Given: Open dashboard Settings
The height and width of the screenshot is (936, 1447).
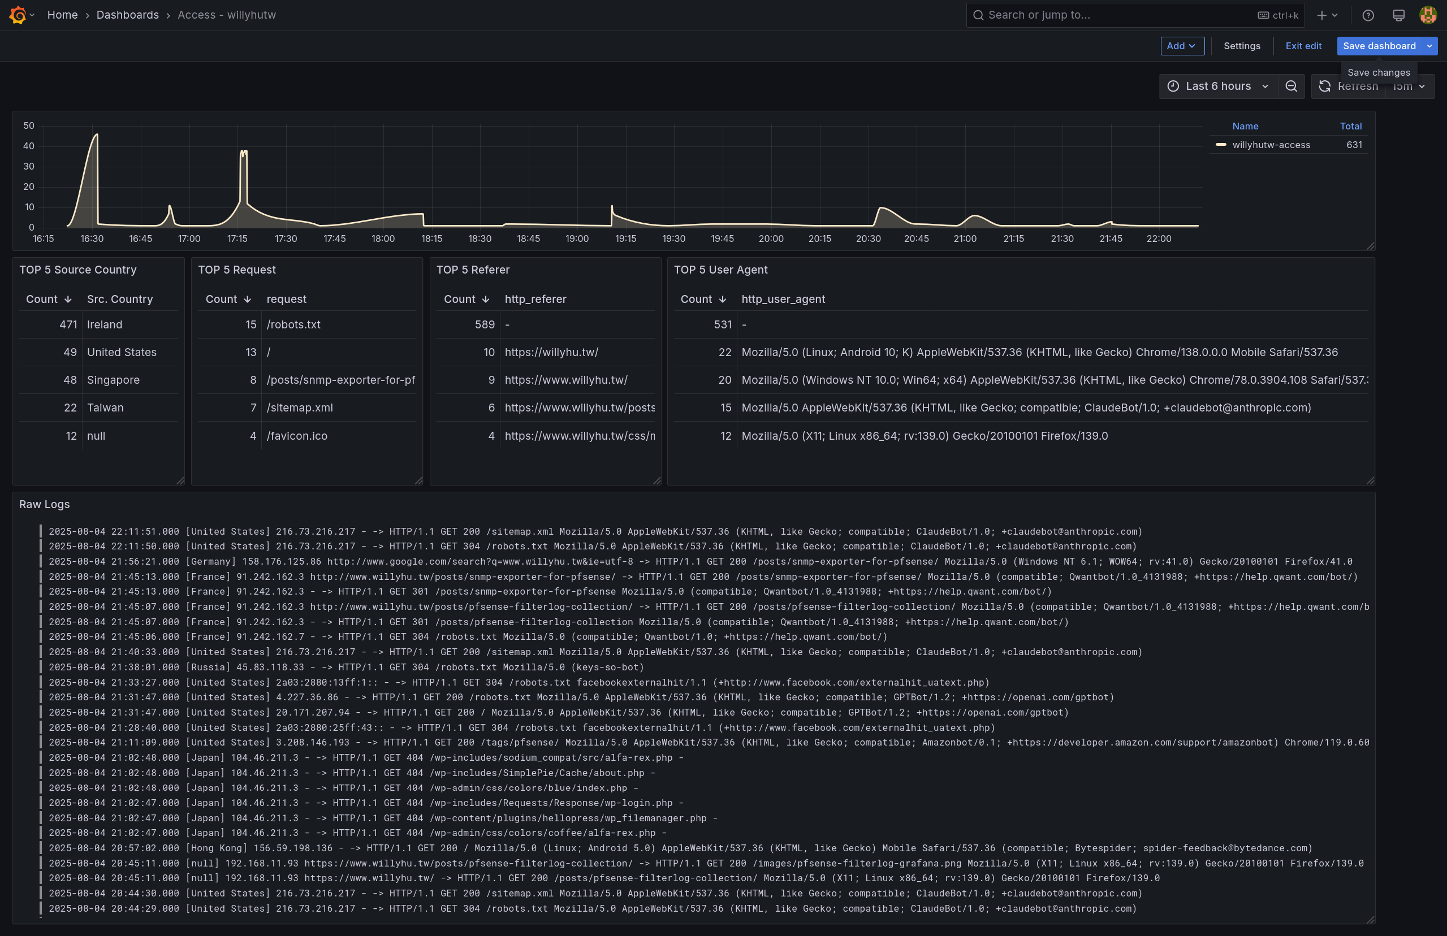Looking at the screenshot, I should [1242, 46].
